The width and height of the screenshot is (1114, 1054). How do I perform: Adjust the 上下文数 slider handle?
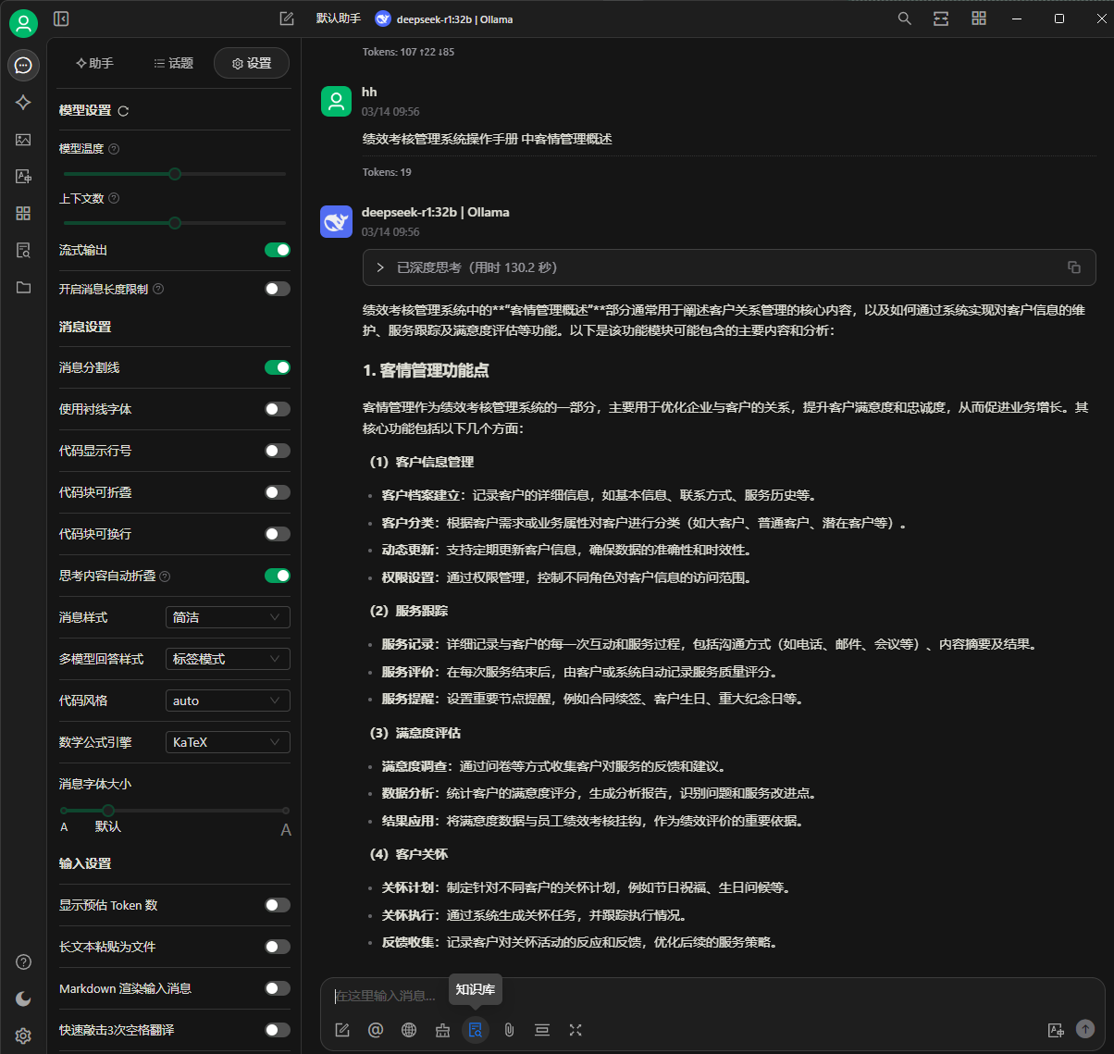(x=175, y=223)
